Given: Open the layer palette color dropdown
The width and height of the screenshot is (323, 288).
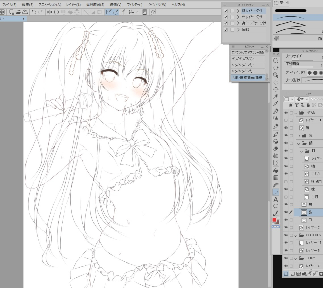Looking at the screenshot, I should coord(289,99).
